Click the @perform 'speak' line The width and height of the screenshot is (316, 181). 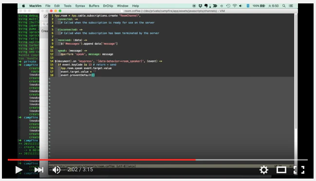[87, 54]
